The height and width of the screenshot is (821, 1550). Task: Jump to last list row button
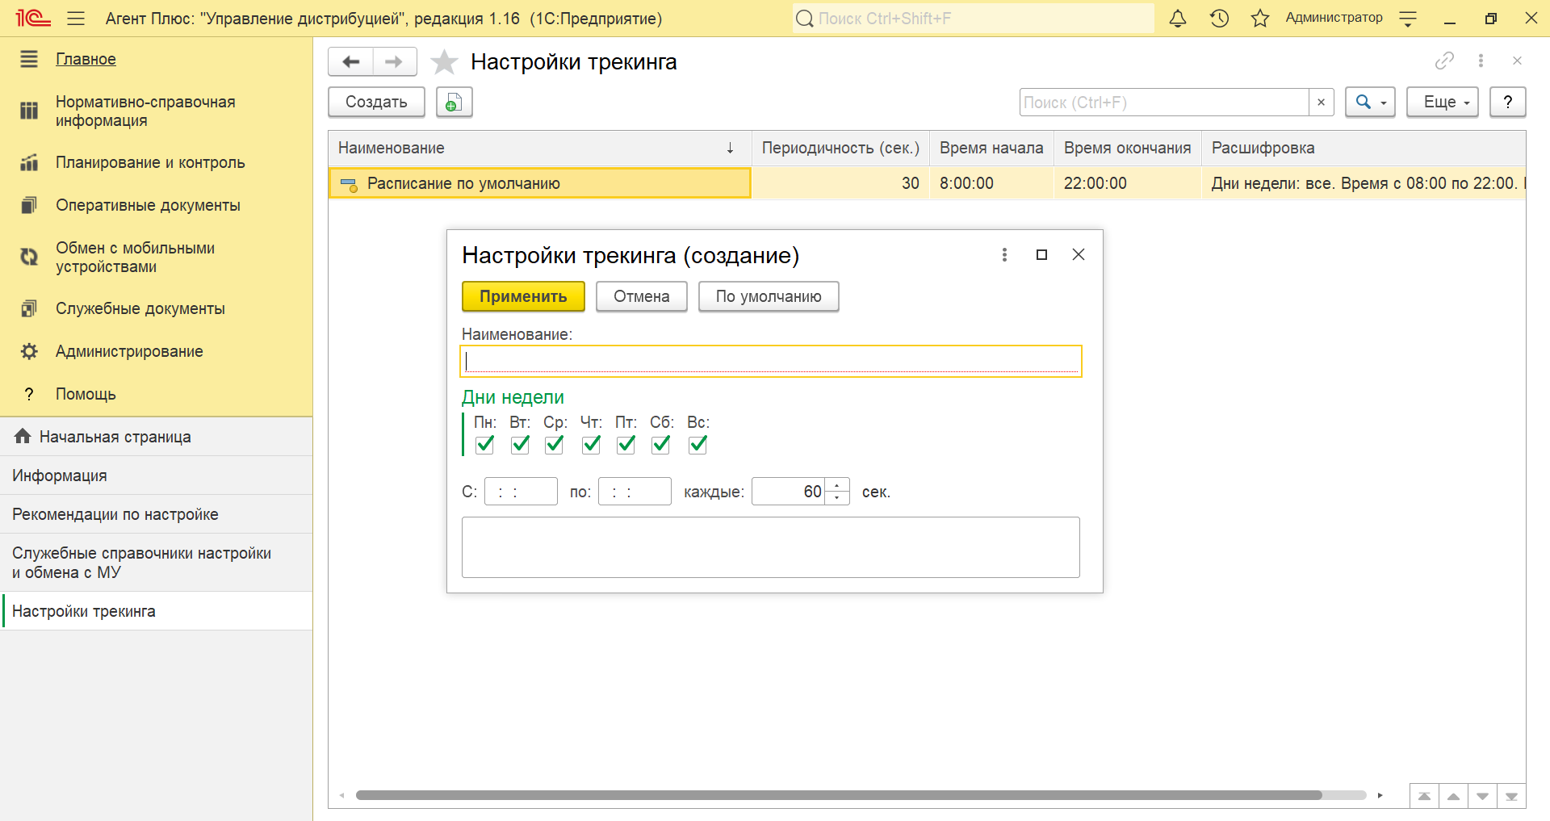point(1511,796)
